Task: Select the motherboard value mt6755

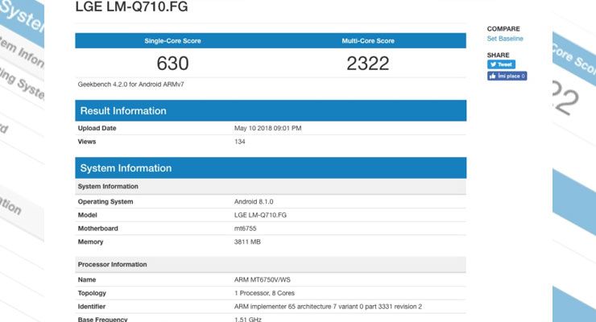Action: click(x=245, y=229)
